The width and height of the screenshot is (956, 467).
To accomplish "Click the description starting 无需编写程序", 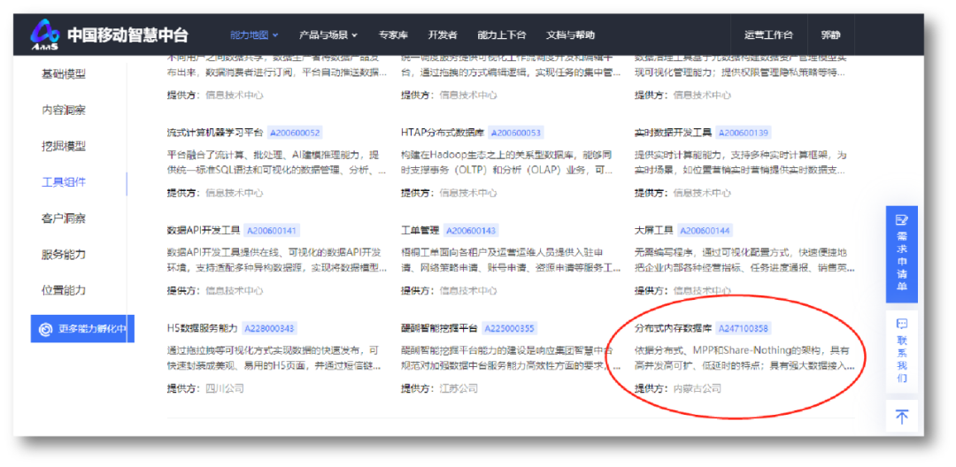I will pyautogui.click(x=744, y=260).
